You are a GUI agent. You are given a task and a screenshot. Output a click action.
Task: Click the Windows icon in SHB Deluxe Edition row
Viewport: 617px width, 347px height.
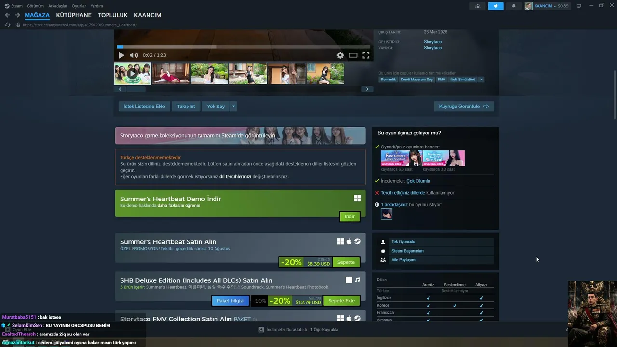[x=349, y=280]
